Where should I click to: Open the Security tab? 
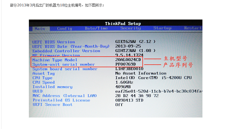(131, 28)
